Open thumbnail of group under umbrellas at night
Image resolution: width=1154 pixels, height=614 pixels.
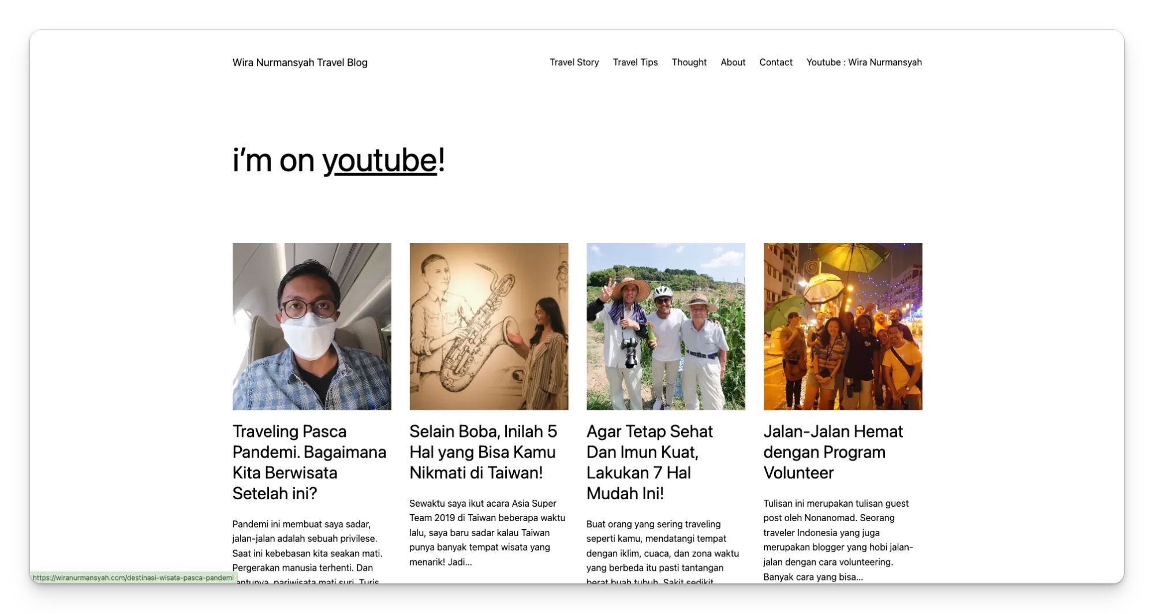click(842, 326)
